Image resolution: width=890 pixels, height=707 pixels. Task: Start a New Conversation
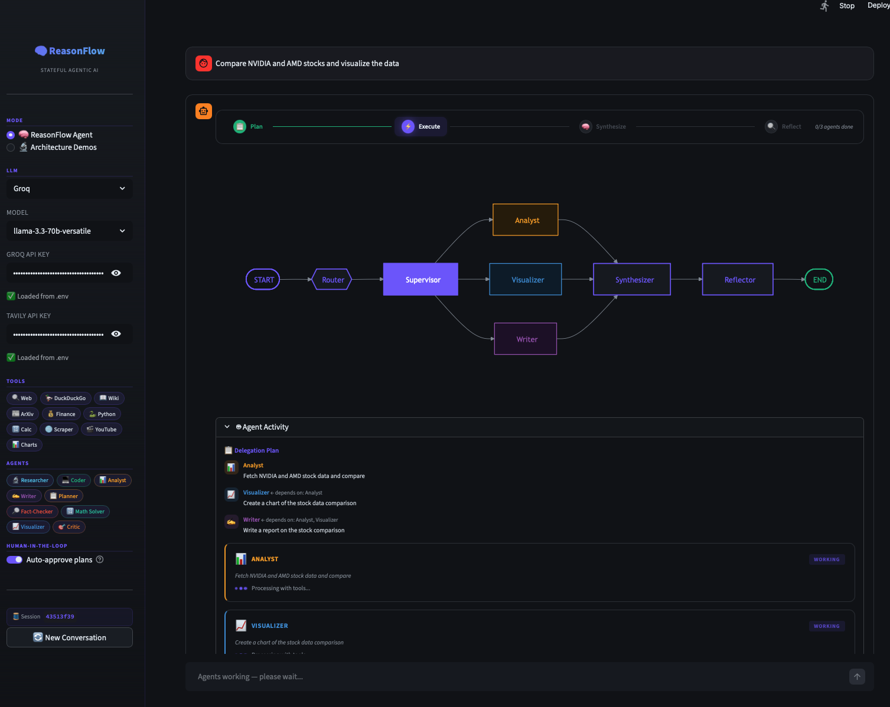click(x=70, y=637)
